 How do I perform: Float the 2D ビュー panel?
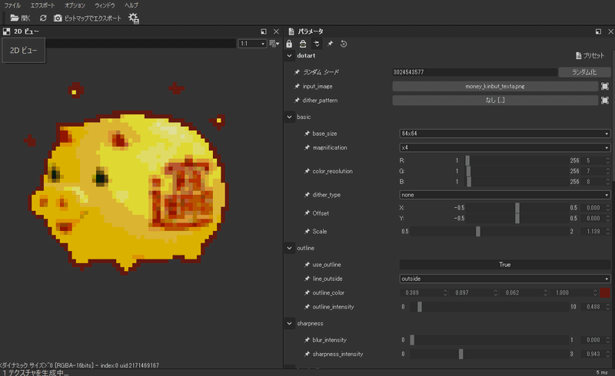(x=264, y=31)
